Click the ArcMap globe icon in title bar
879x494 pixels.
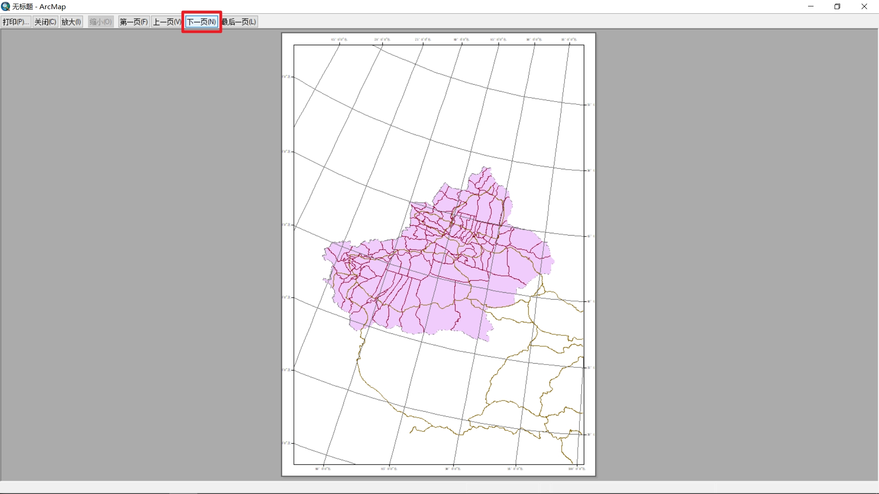click(x=5, y=6)
